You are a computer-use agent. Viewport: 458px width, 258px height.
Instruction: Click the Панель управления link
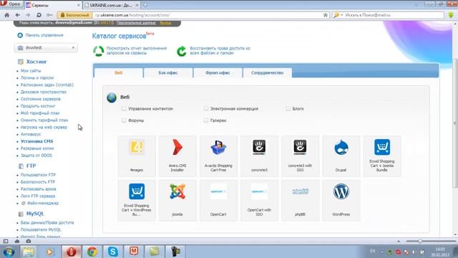44,35
